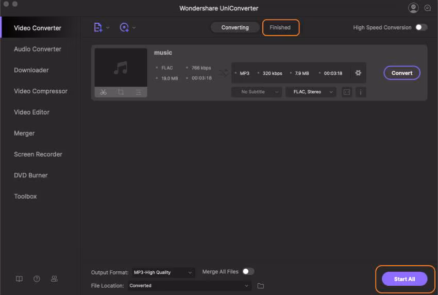Open output settings gear icon
This screenshot has width=438, height=295.
click(x=358, y=73)
